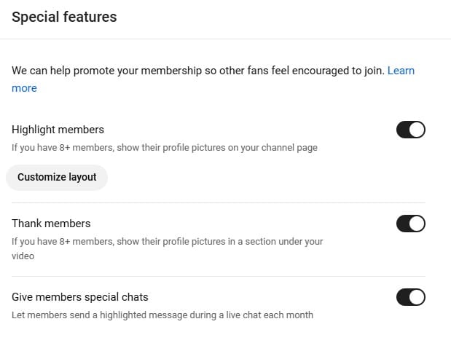
Task: Click the Thank members label text
Action: click(51, 224)
